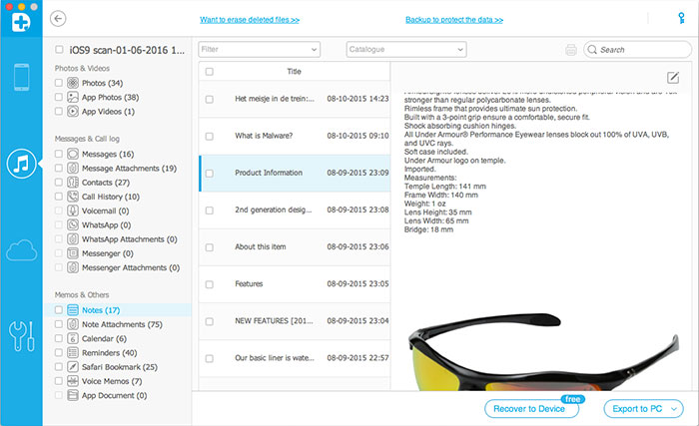Expand the Export to PC arrow
This screenshot has width=699, height=426.
pos(674,409)
